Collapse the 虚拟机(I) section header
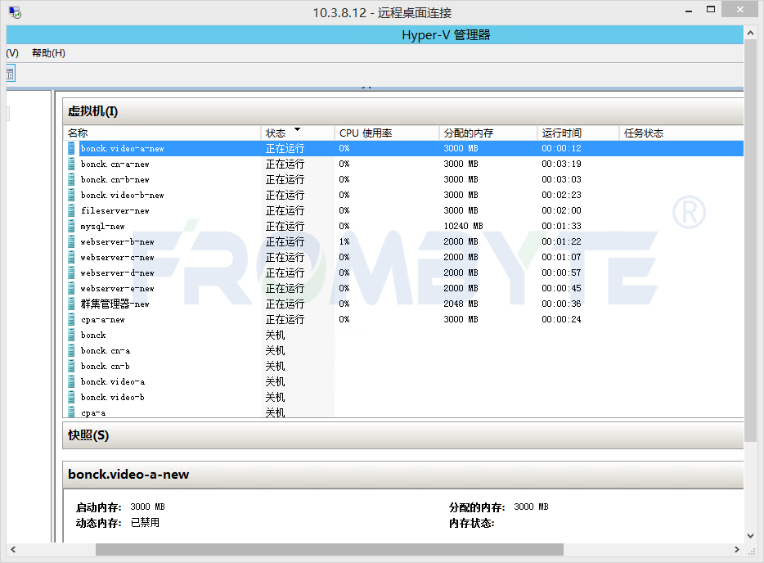 [x=403, y=111]
